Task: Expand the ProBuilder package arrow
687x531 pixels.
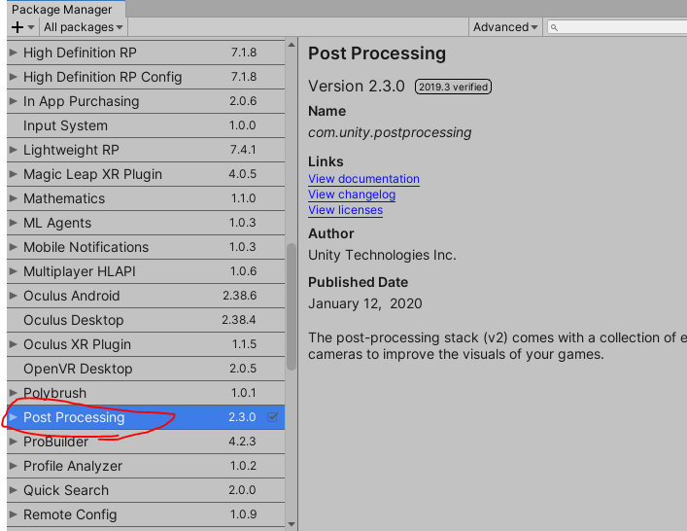Action: [13, 442]
